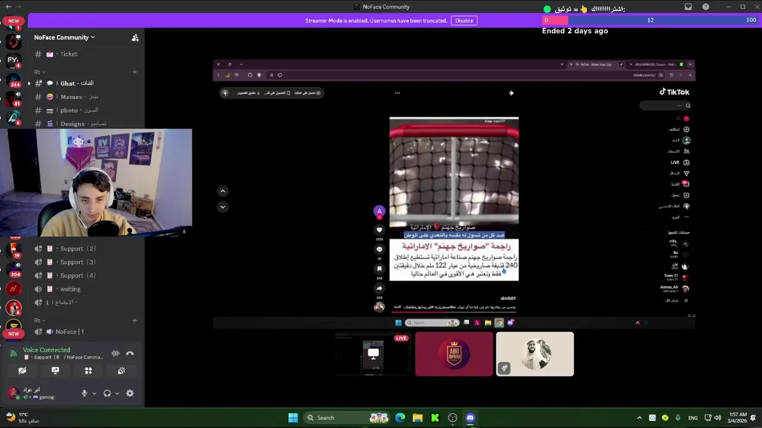This screenshot has height=428, width=762.
Task: Bookmark the streamed TikTok video
Action: (379, 269)
